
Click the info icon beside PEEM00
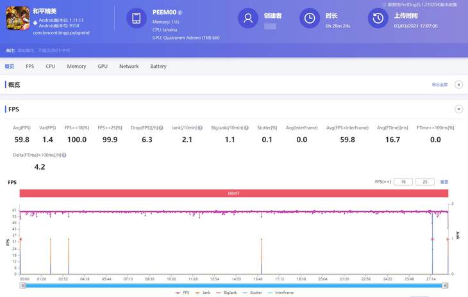click(180, 12)
